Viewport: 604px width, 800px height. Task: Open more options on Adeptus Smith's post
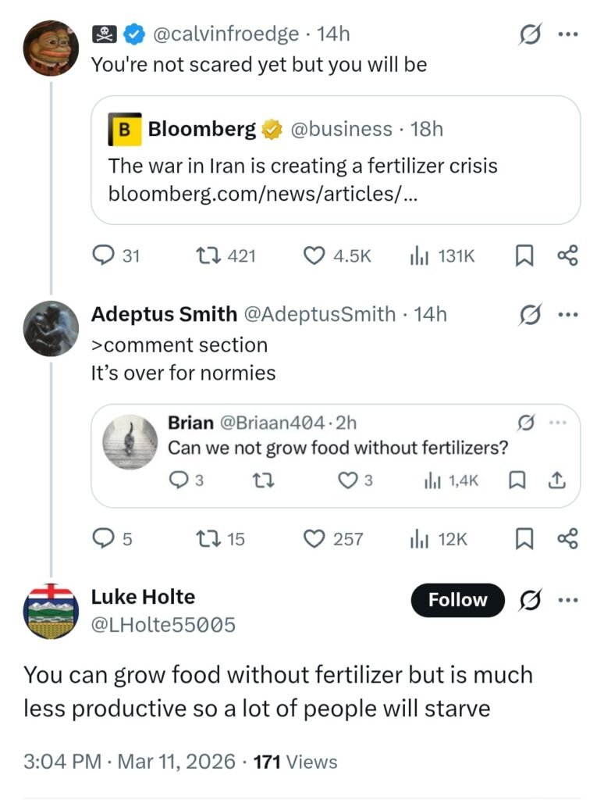click(569, 315)
